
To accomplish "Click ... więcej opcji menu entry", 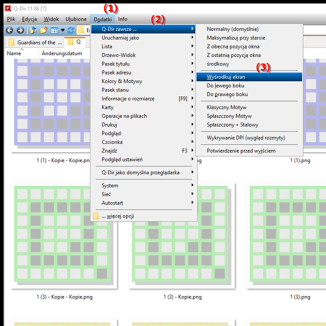I will click(143, 216).
